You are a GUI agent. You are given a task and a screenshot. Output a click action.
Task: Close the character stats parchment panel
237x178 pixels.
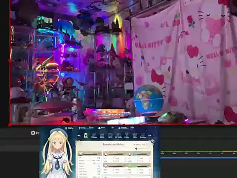point(153,141)
